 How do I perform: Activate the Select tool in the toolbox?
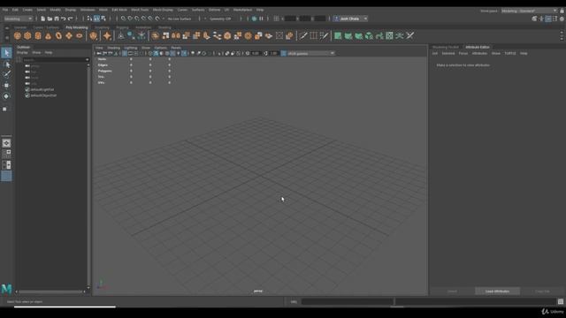[x=6, y=53]
